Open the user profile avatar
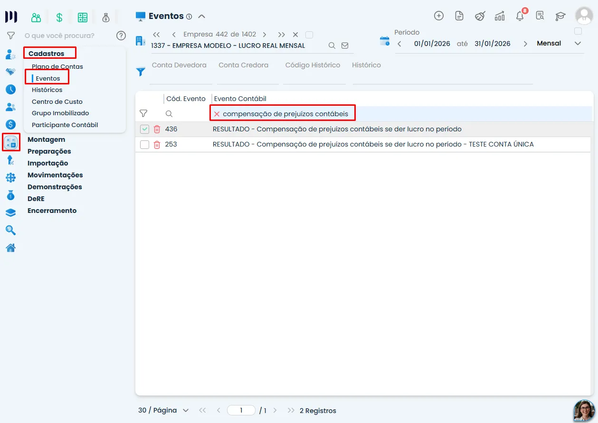The height and width of the screenshot is (423, 598). point(584,16)
